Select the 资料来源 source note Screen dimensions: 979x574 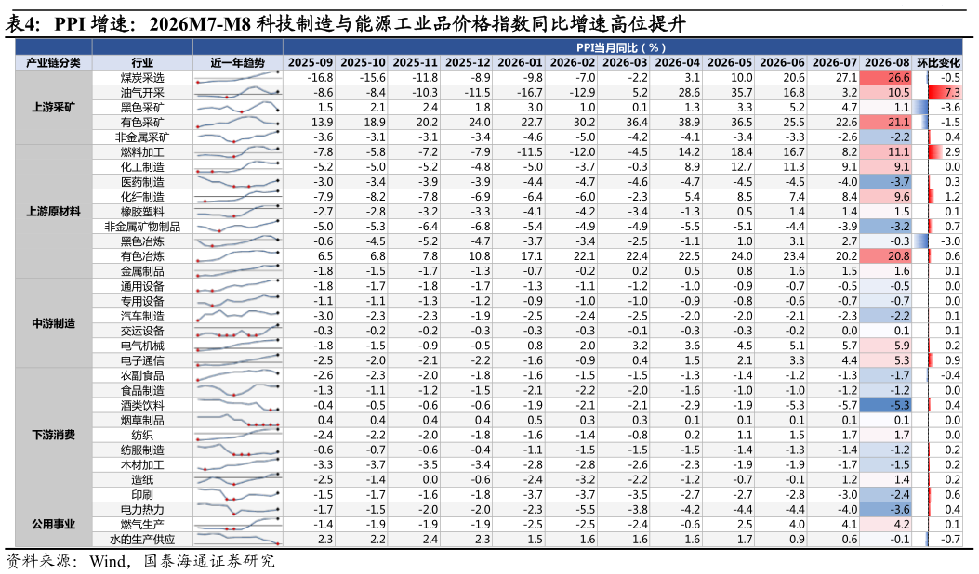coord(139,561)
